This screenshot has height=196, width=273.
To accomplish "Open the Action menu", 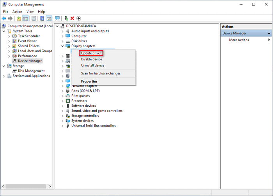I will pos(17,12).
